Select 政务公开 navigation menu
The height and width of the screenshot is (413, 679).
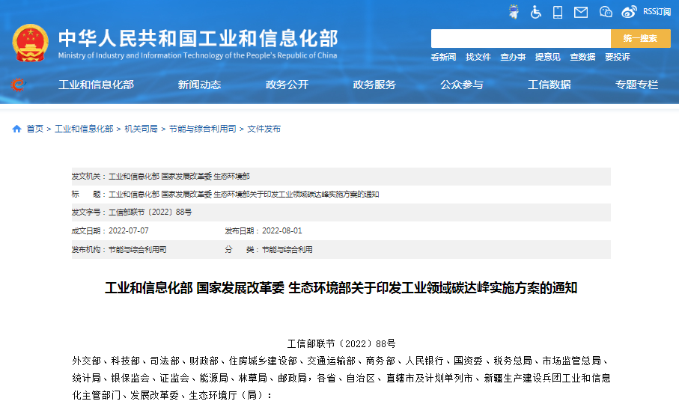[x=287, y=85]
